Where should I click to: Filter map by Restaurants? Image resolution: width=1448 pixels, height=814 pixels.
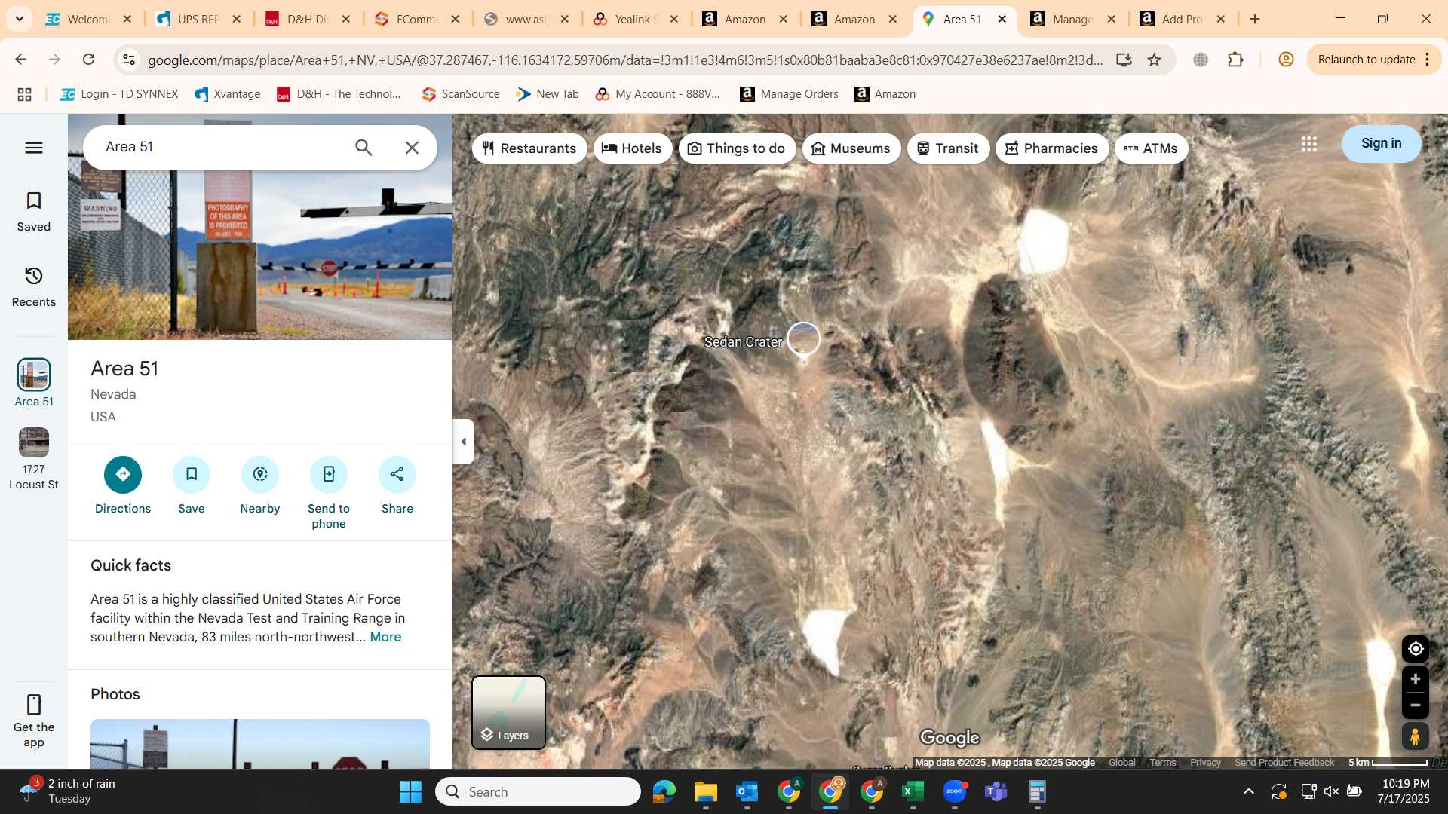[x=529, y=148]
